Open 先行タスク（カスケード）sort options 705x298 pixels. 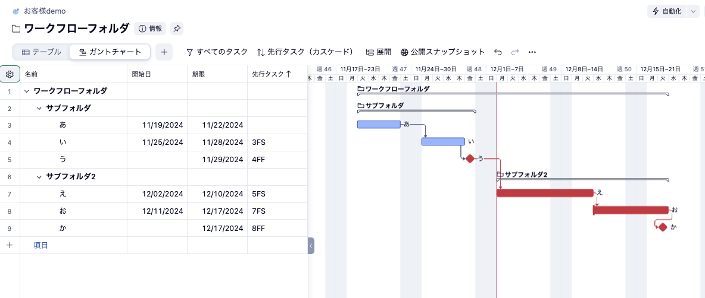[305, 52]
